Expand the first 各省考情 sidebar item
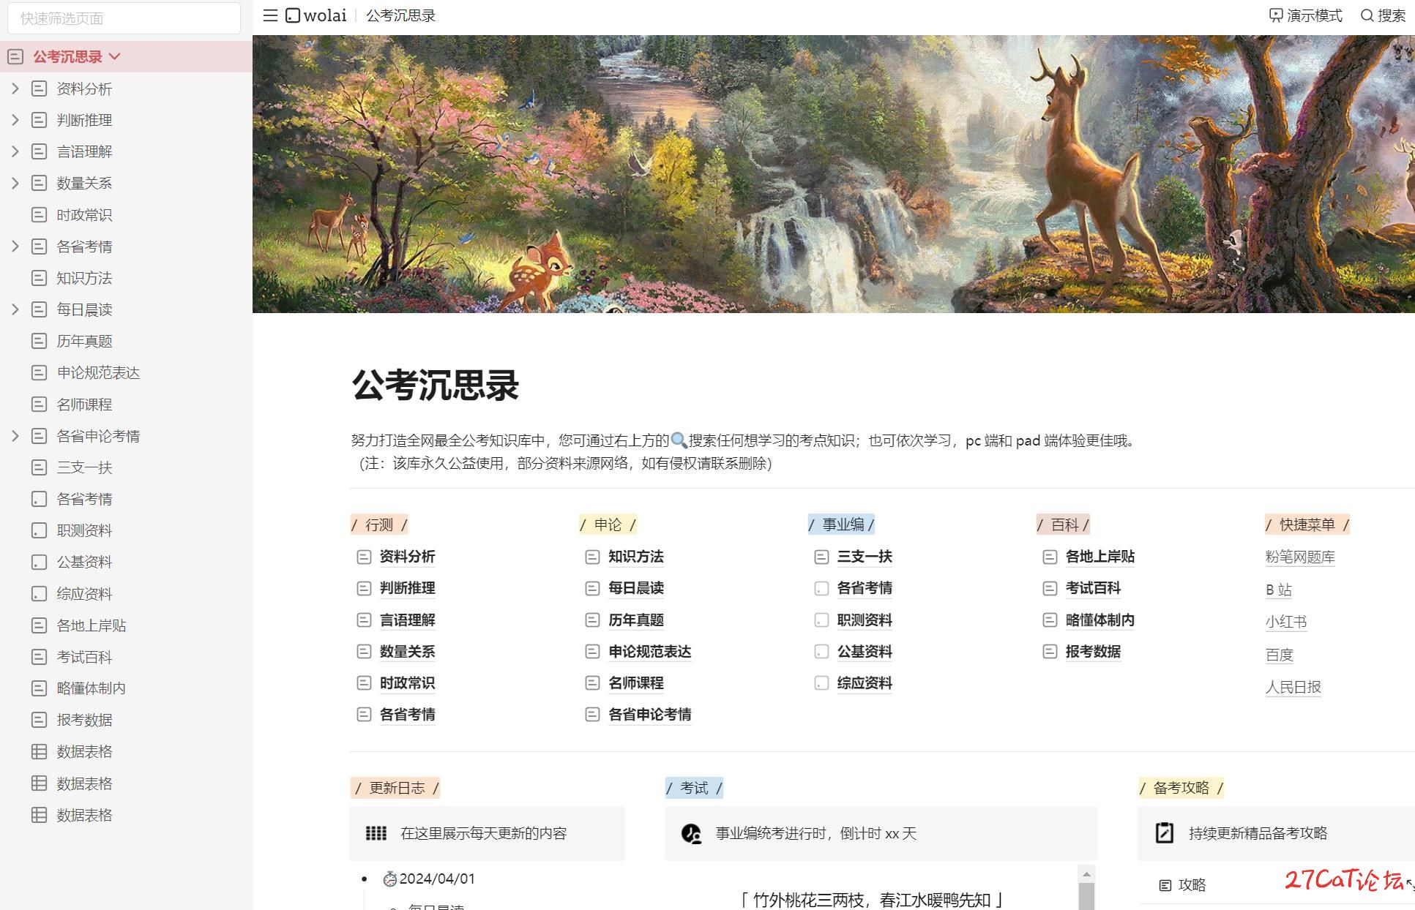1415x910 pixels. coord(15,247)
